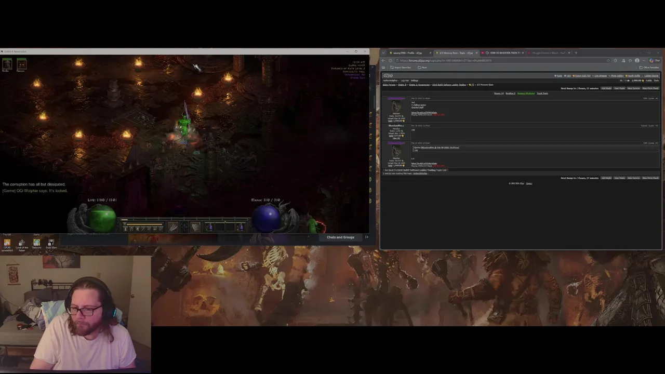Select the left attack skill icon
The width and height of the screenshot is (665, 374).
click(x=173, y=227)
